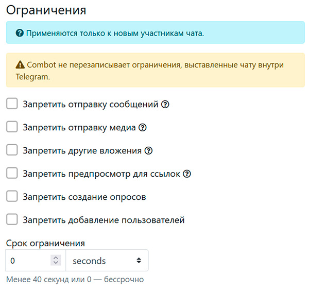
Task: Open the seconds time unit dropdown
Action: coord(107,261)
